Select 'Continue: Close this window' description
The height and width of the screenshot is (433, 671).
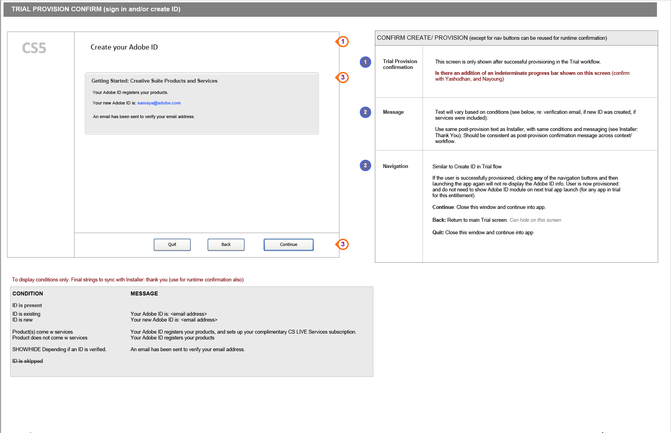pyautogui.click(x=489, y=207)
